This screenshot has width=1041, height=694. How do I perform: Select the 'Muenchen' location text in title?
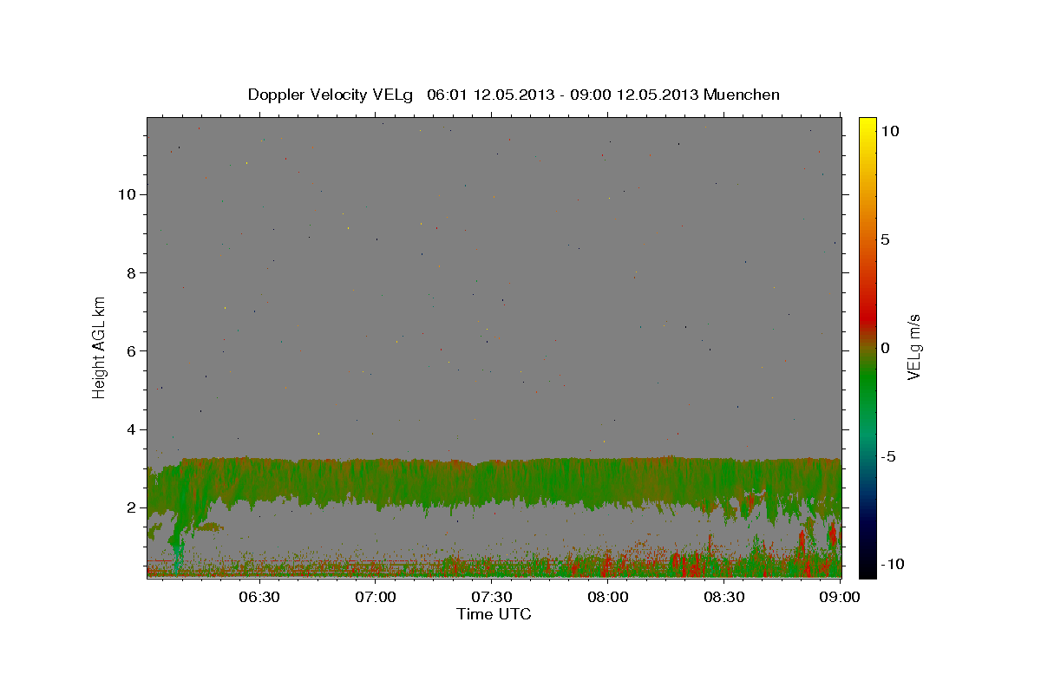coord(742,95)
